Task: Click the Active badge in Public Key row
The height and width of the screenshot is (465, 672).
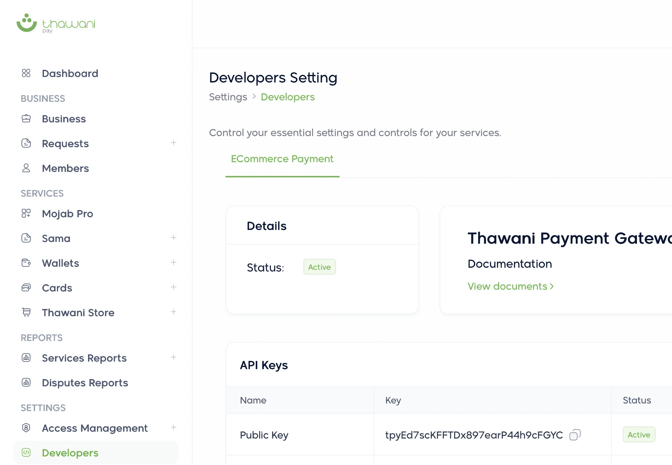Action: click(x=639, y=435)
